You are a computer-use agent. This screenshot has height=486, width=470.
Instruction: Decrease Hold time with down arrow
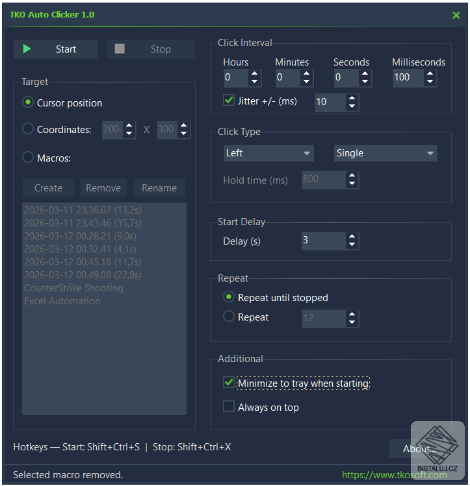point(352,184)
